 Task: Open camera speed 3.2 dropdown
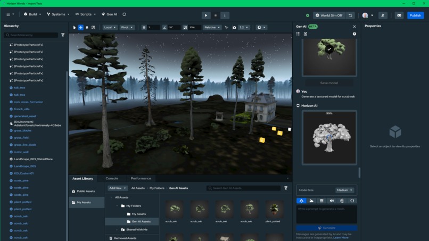tap(244, 27)
